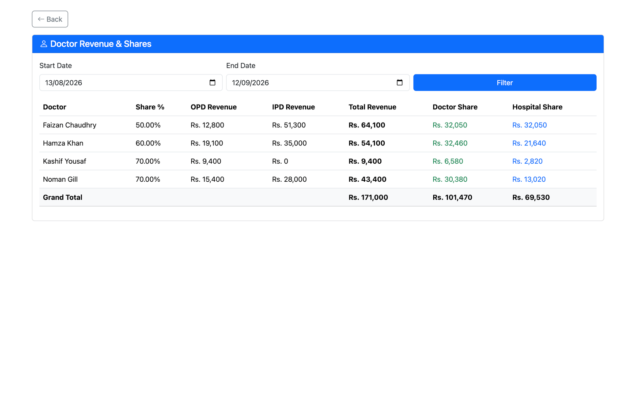636x397 pixels.
Task: Click Faizan Chaudhry's blue hospital share Rs. 32,050
Action: click(530, 125)
